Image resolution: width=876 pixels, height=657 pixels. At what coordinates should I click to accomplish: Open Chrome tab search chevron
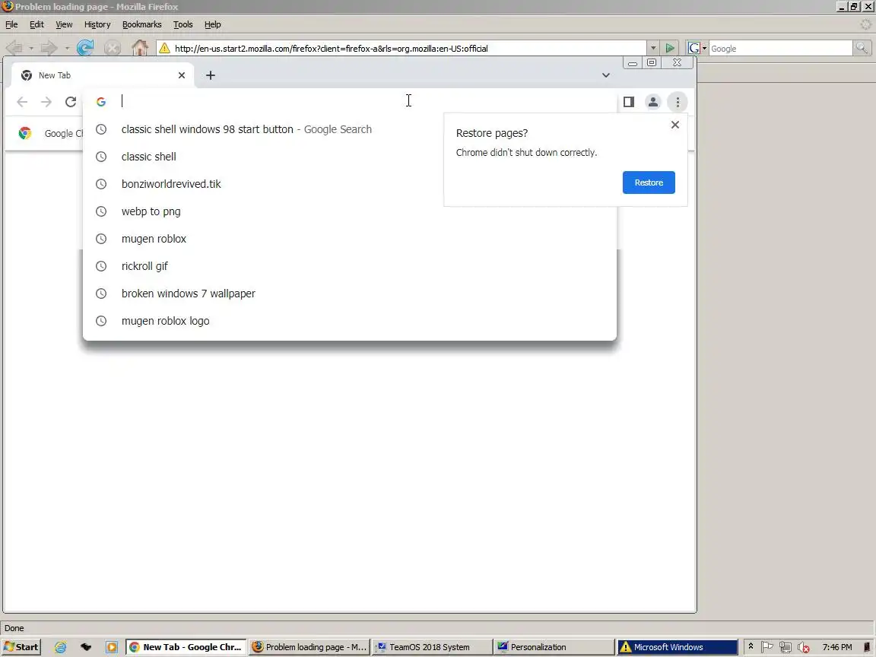click(x=605, y=75)
